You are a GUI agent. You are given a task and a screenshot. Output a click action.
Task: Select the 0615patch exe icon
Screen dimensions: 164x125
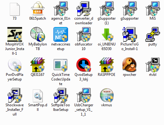click(x=38, y=9)
